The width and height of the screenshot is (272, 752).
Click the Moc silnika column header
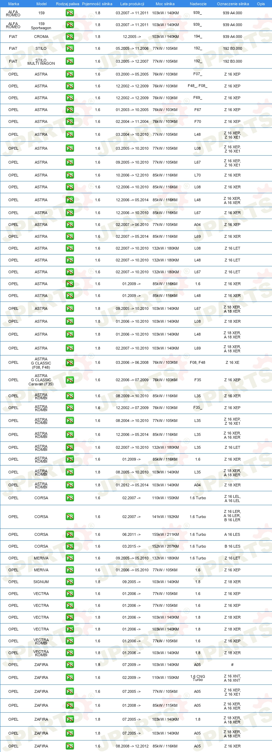coord(165,4)
